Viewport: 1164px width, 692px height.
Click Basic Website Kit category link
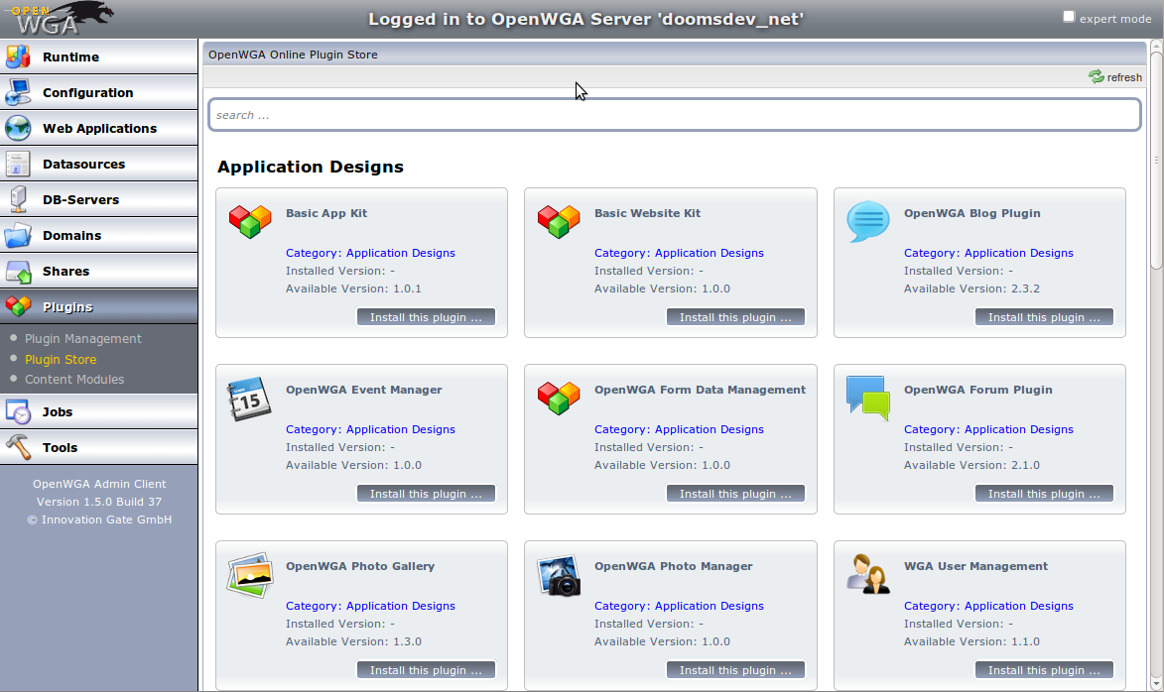(679, 253)
